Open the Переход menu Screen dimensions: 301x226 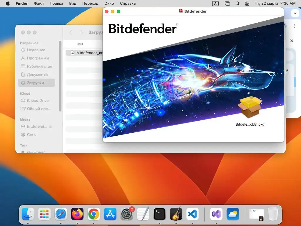click(x=90, y=4)
